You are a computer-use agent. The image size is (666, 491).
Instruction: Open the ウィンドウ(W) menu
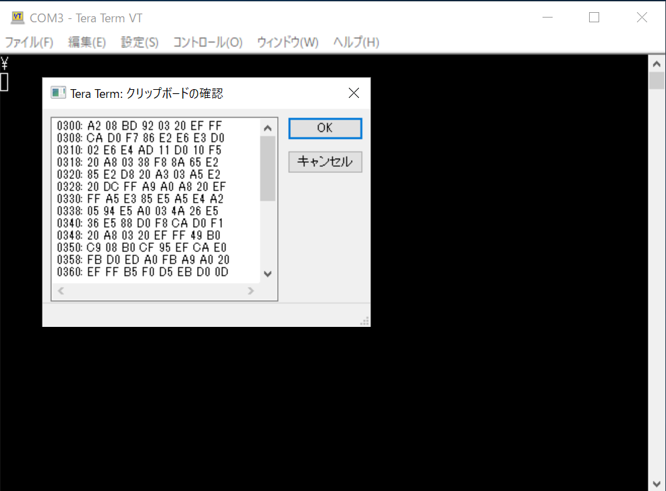(x=287, y=42)
